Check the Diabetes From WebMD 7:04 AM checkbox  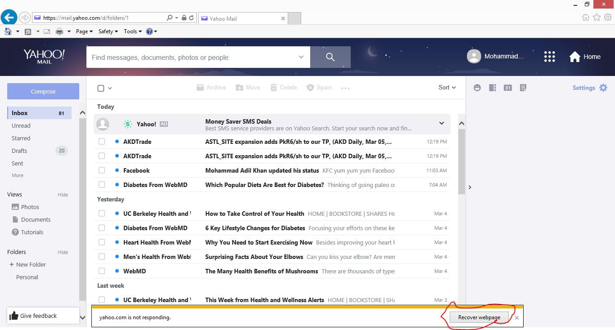pyautogui.click(x=102, y=185)
